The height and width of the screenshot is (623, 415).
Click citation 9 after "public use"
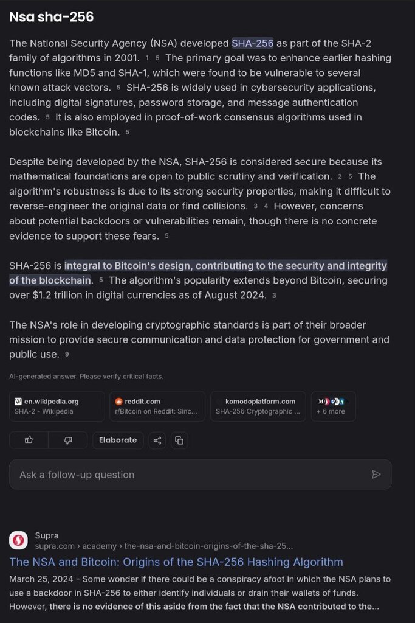pos(67,355)
